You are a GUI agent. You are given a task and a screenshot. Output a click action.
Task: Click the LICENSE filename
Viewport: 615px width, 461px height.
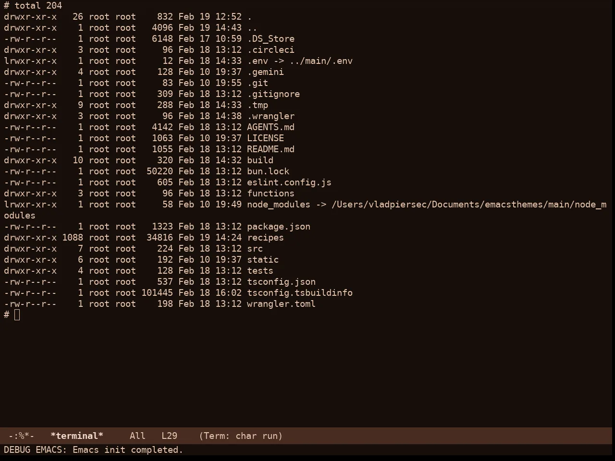(265, 138)
